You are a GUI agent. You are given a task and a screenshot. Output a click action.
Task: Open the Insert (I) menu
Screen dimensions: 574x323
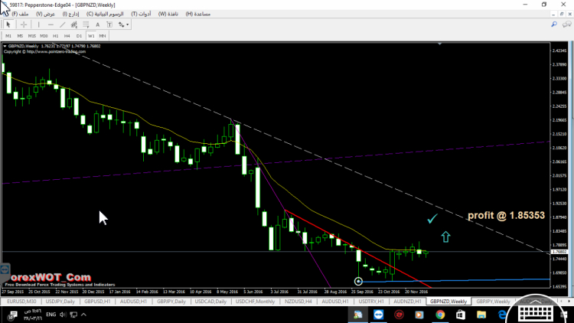70,14
